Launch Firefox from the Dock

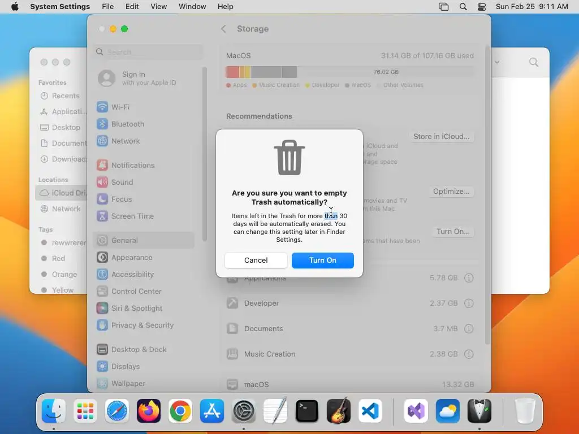149,411
